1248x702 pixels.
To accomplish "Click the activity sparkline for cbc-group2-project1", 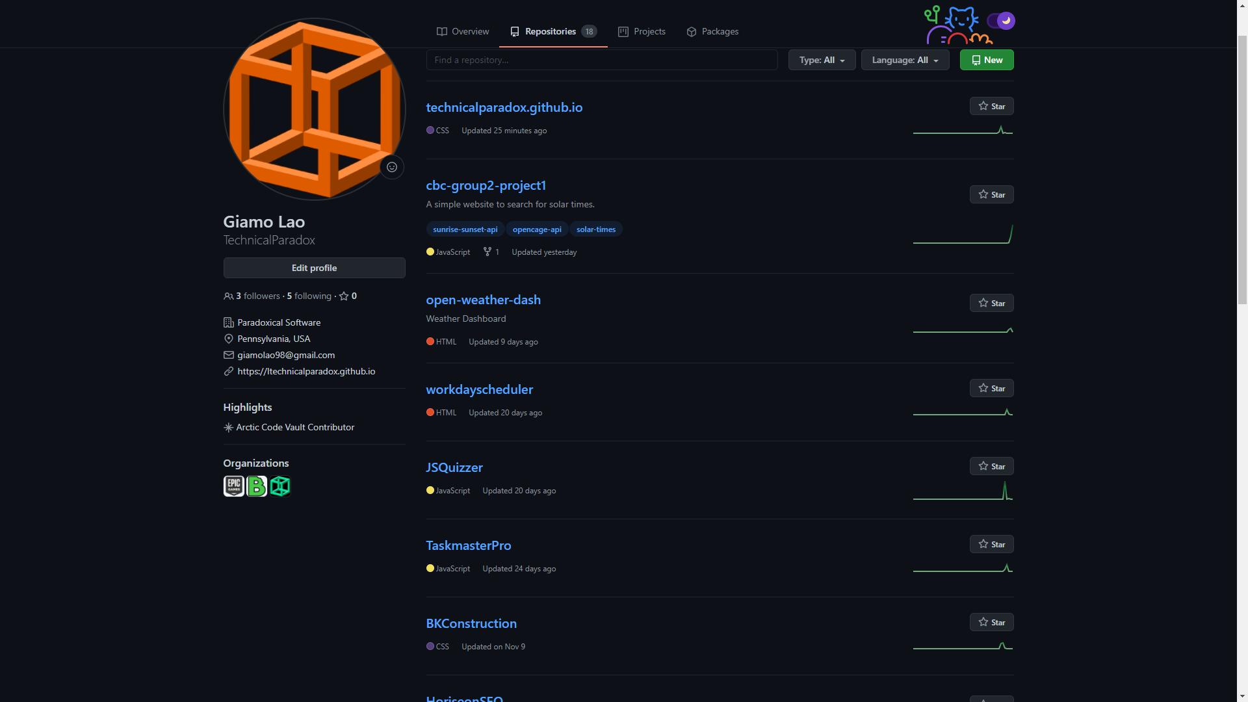I will point(963,235).
